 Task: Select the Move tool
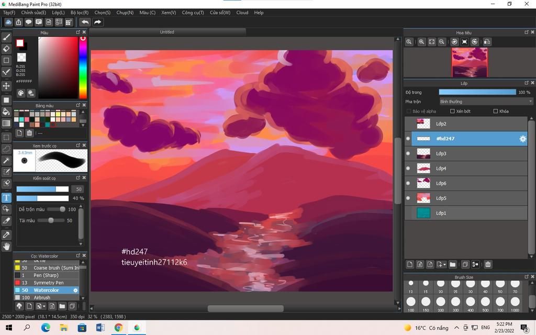[x=6, y=85]
